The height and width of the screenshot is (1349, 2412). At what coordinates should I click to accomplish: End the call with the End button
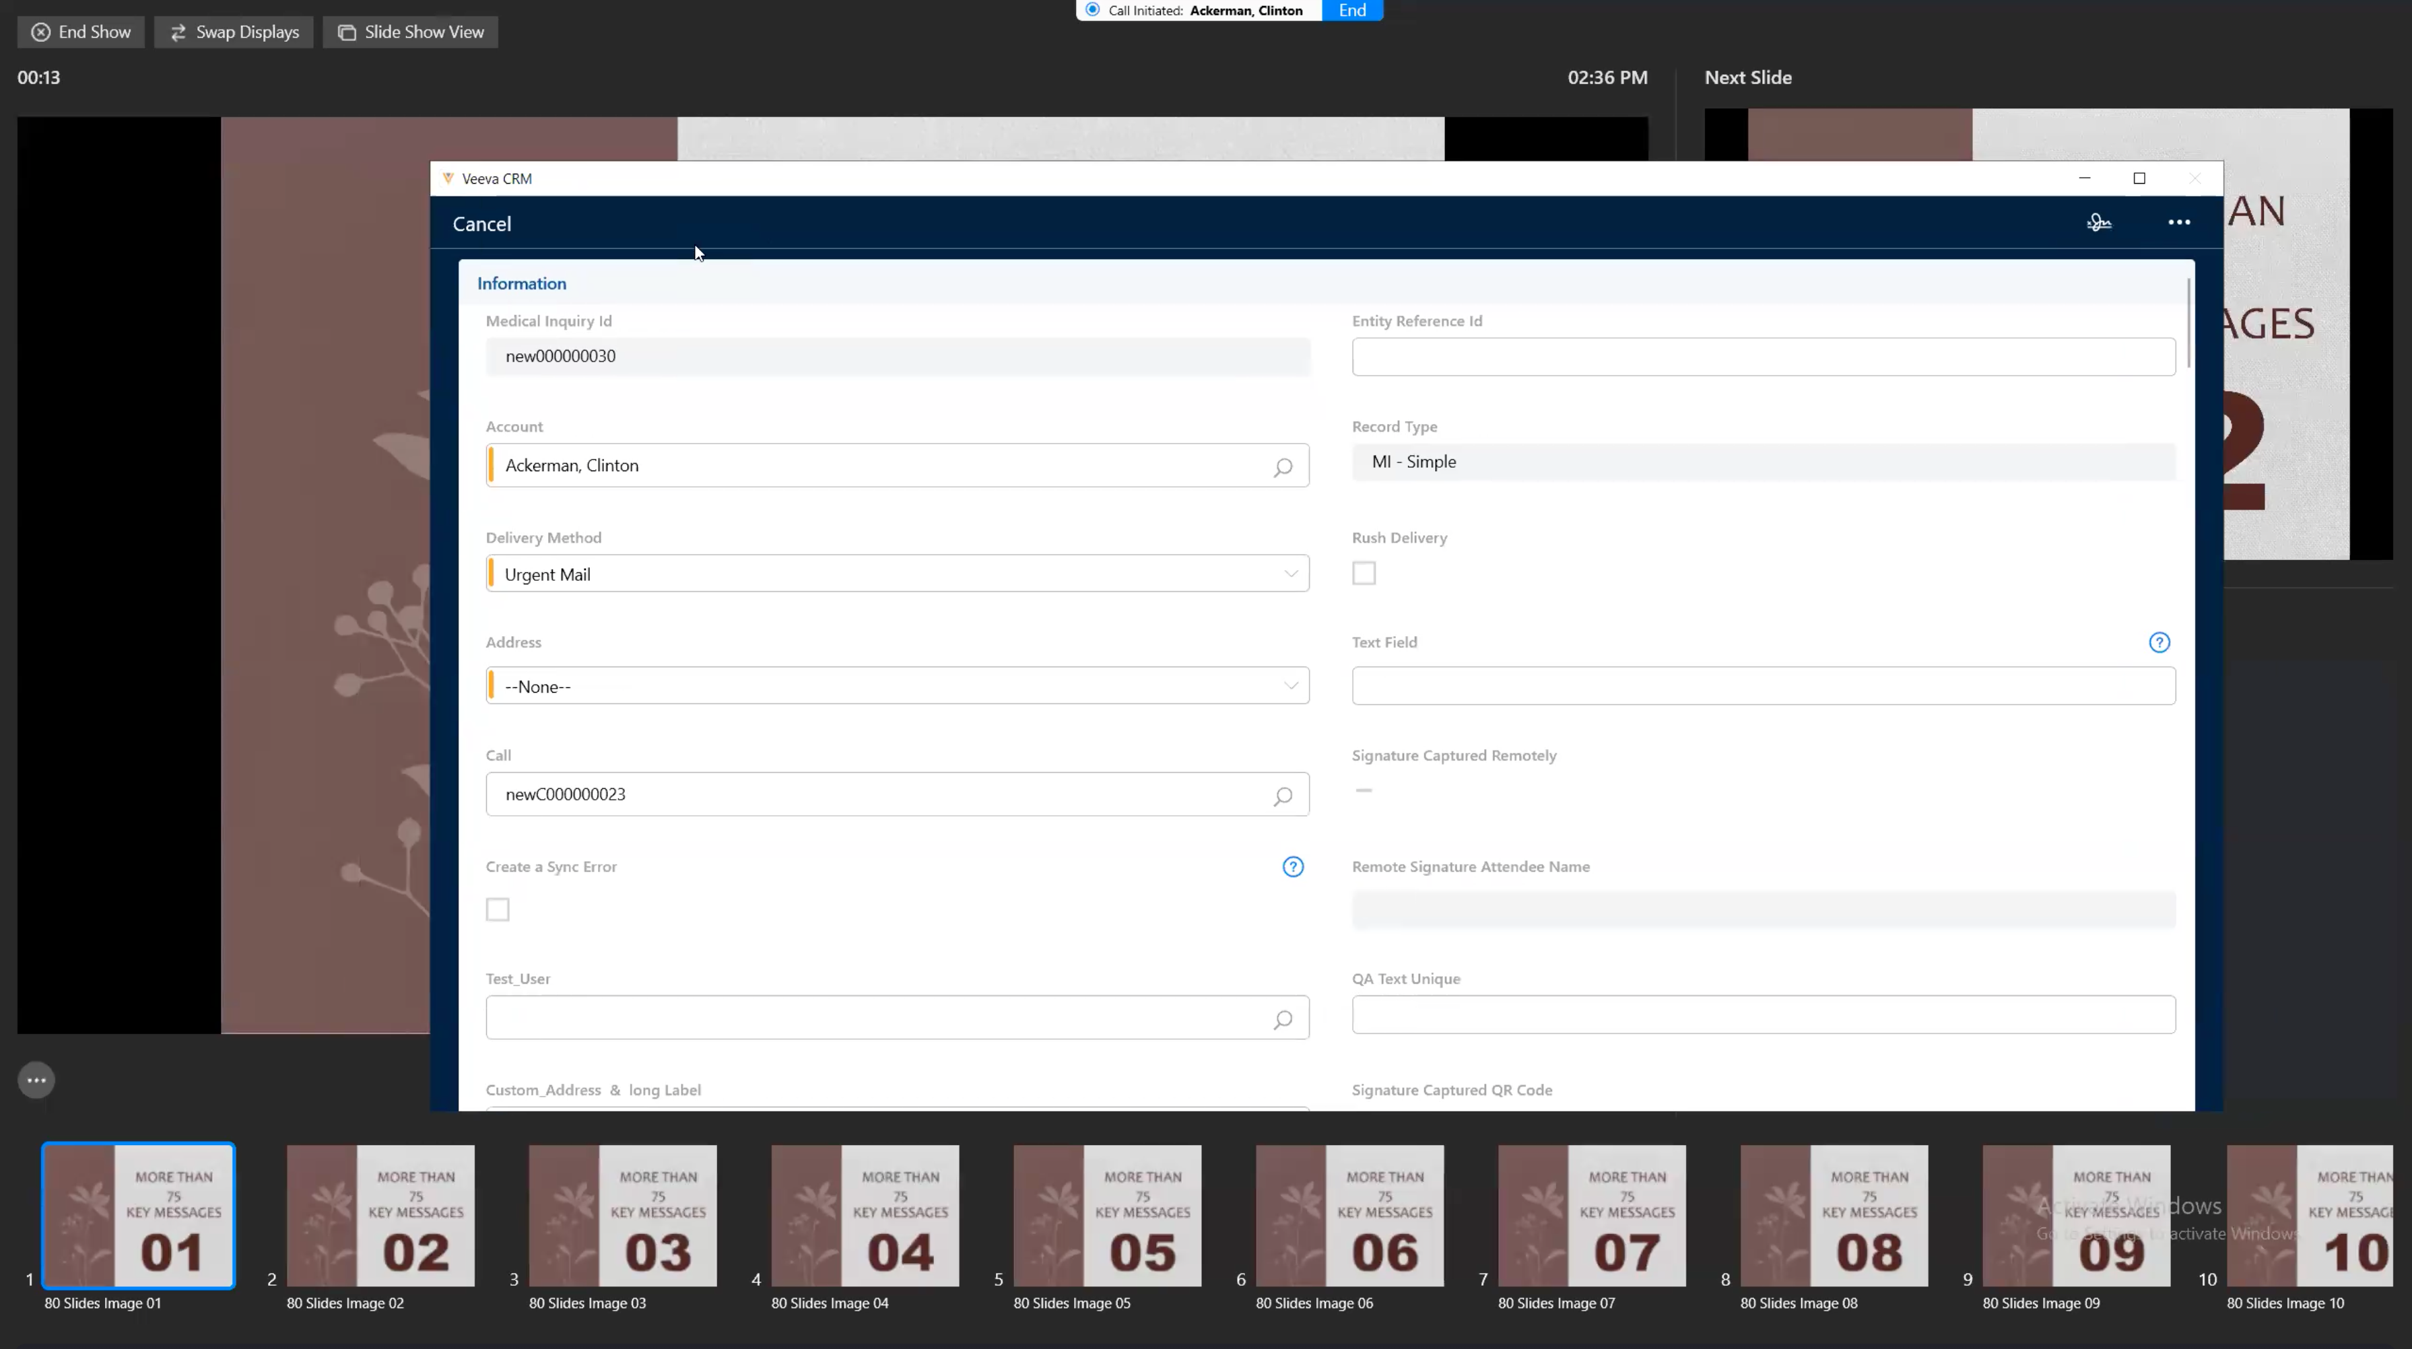(1351, 10)
